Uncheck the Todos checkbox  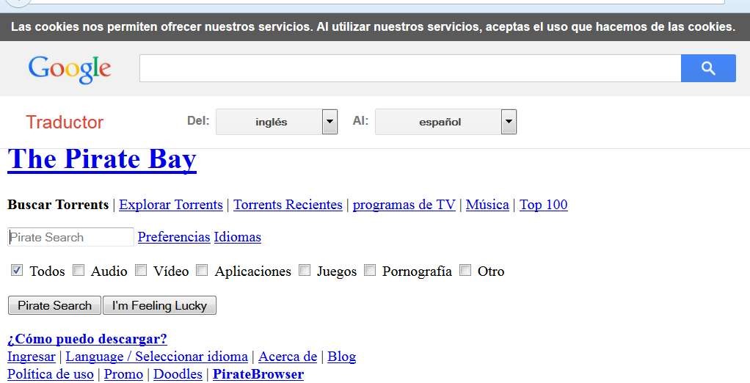tap(17, 271)
